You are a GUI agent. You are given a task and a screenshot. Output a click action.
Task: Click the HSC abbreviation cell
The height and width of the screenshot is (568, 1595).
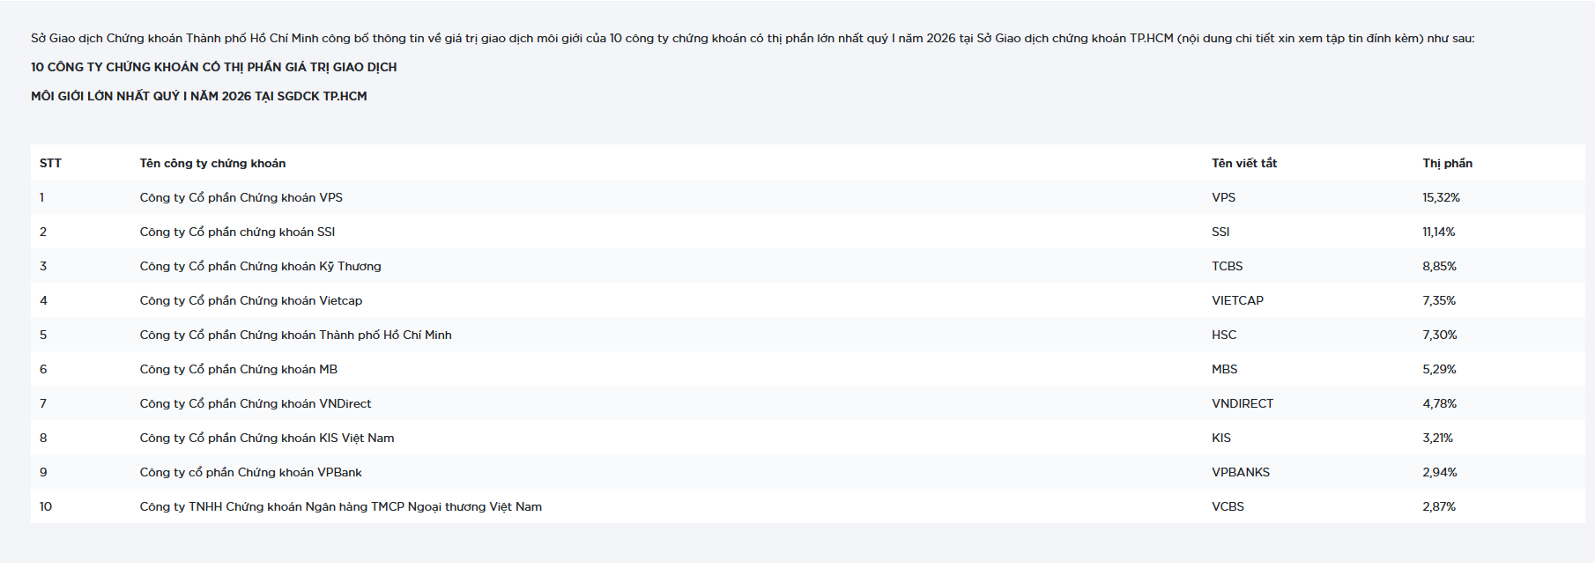[1223, 335]
